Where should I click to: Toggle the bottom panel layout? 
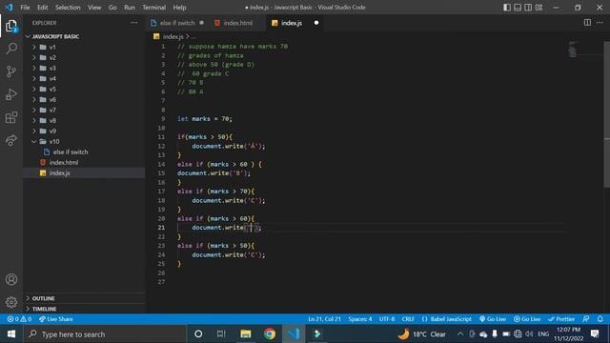point(518,8)
